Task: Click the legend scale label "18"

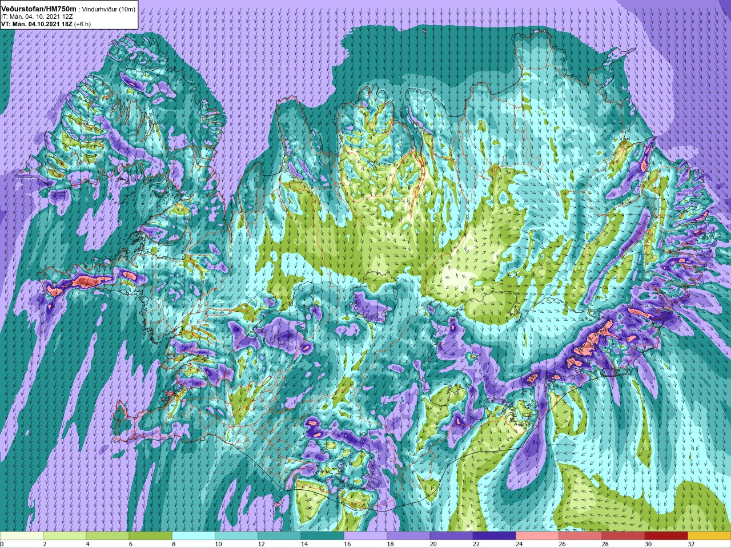Action: tap(390, 545)
